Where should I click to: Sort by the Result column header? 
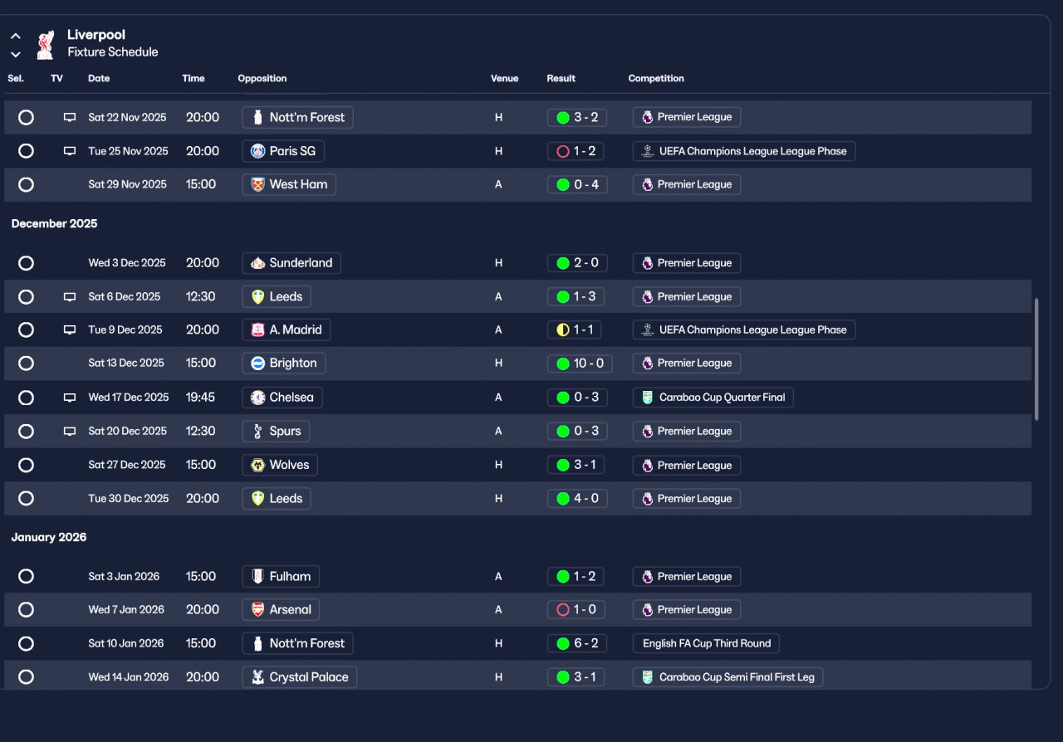point(561,79)
